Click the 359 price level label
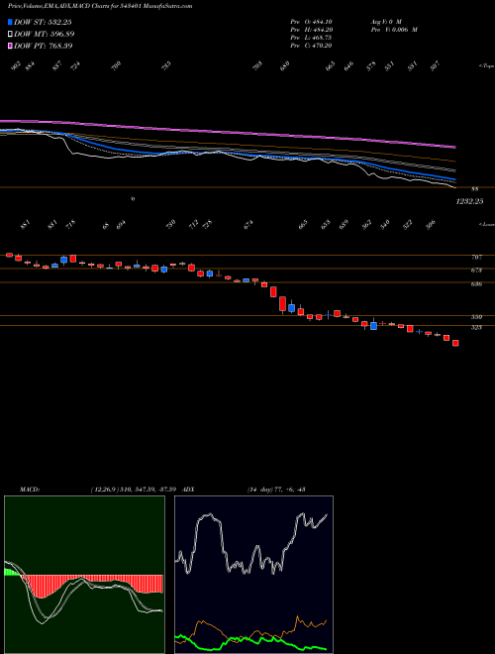The image size is (495, 654). pos(476,317)
